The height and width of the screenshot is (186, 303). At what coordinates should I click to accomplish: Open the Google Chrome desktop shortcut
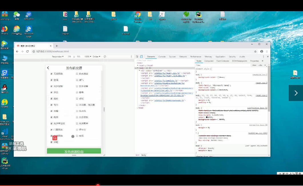click(138, 17)
